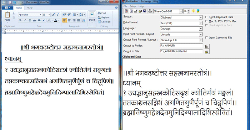Click the Grow font icon in WordPad
250x130 pixels.
tap(54, 15)
